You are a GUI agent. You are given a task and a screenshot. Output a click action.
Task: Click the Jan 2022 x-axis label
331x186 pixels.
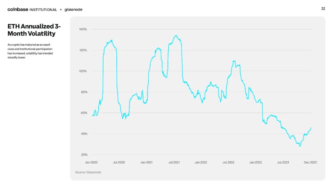coord(201,162)
